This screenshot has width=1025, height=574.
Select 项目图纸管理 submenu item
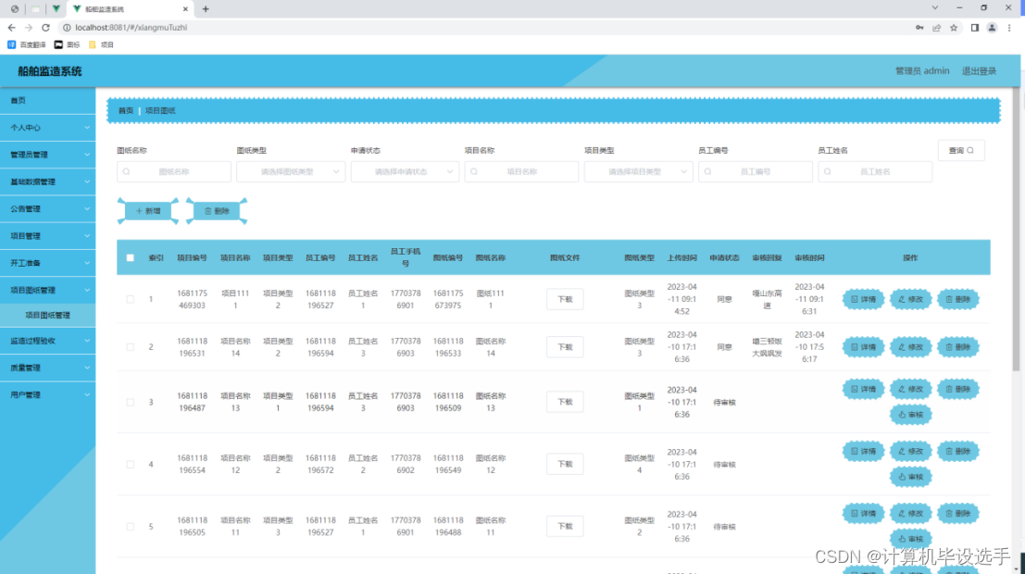click(x=48, y=315)
